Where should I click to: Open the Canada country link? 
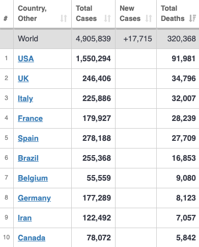tap(32, 238)
